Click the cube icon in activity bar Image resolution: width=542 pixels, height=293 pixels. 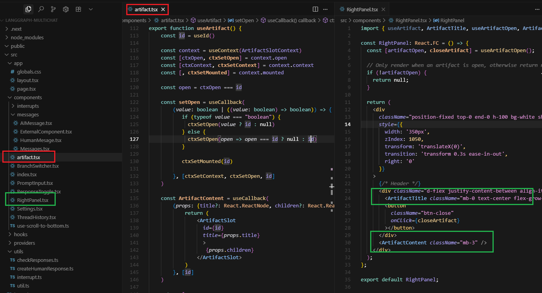coord(66,9)
